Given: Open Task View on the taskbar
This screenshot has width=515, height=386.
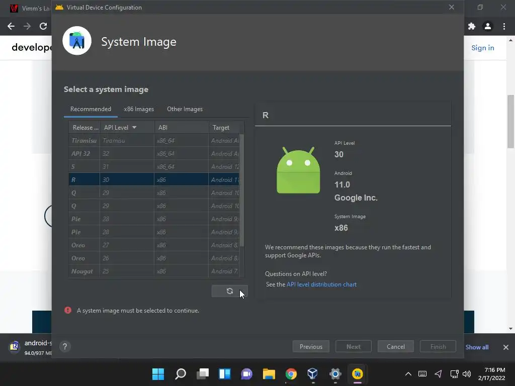Looking at the screenshot, I should (203, 374).
